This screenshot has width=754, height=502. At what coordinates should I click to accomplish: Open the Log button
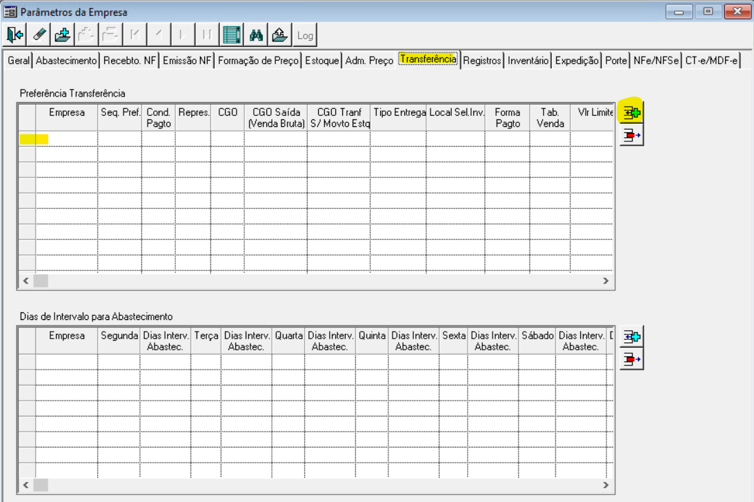tap(304, 34)
